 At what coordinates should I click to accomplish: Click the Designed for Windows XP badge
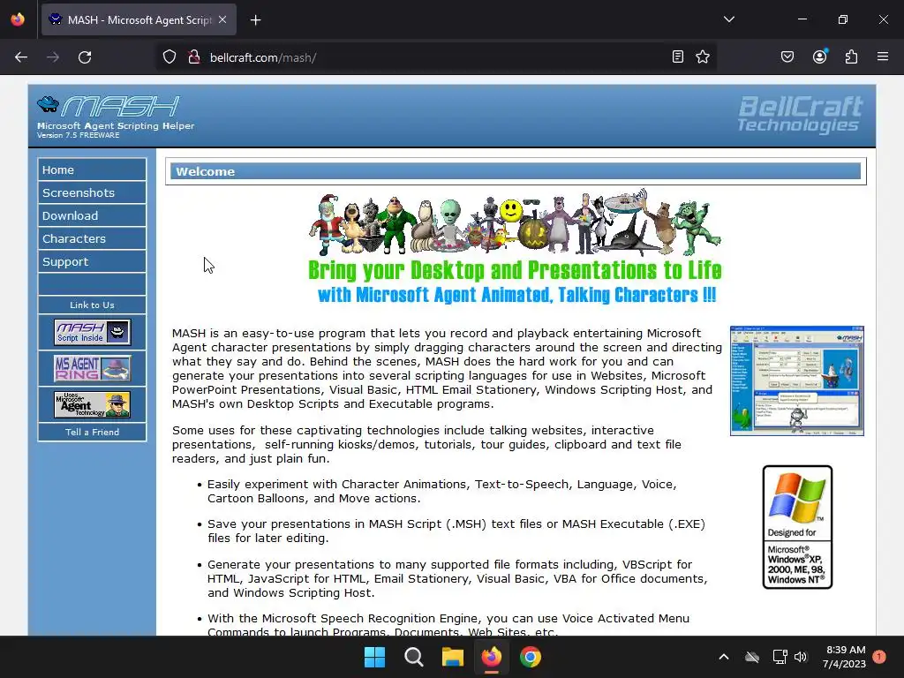[797, 527]
